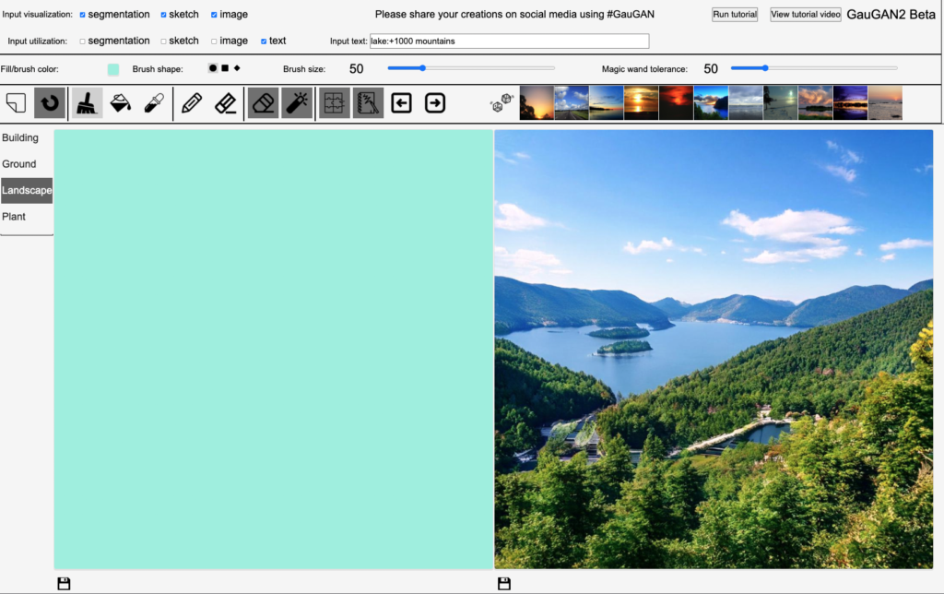Click the GauGAN2 Beta title text

tap(891, 15)
